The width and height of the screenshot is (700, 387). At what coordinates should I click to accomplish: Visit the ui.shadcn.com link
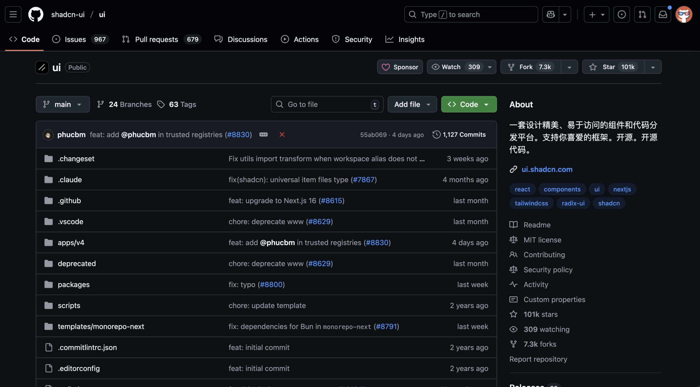pyautogui.click(x=547, y=169)
